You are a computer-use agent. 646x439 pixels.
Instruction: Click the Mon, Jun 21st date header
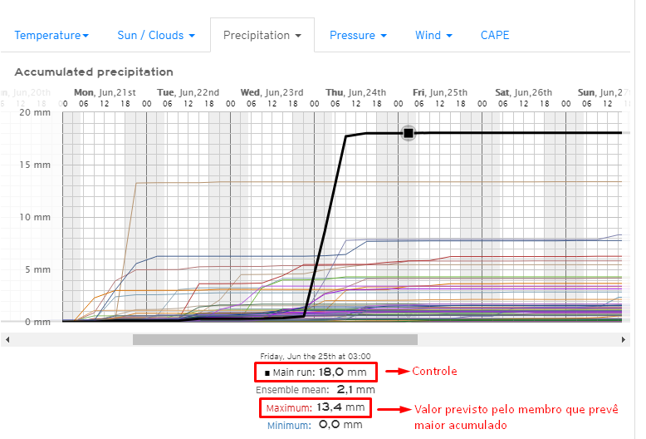click(105, 92)
